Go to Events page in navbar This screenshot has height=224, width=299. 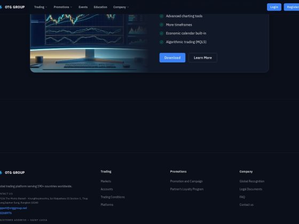(83, 7)
